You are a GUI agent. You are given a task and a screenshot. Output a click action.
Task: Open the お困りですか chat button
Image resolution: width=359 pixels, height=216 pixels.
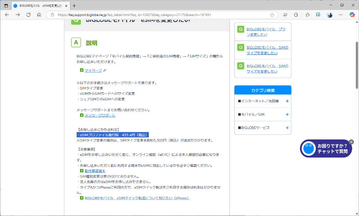point(326,148)
